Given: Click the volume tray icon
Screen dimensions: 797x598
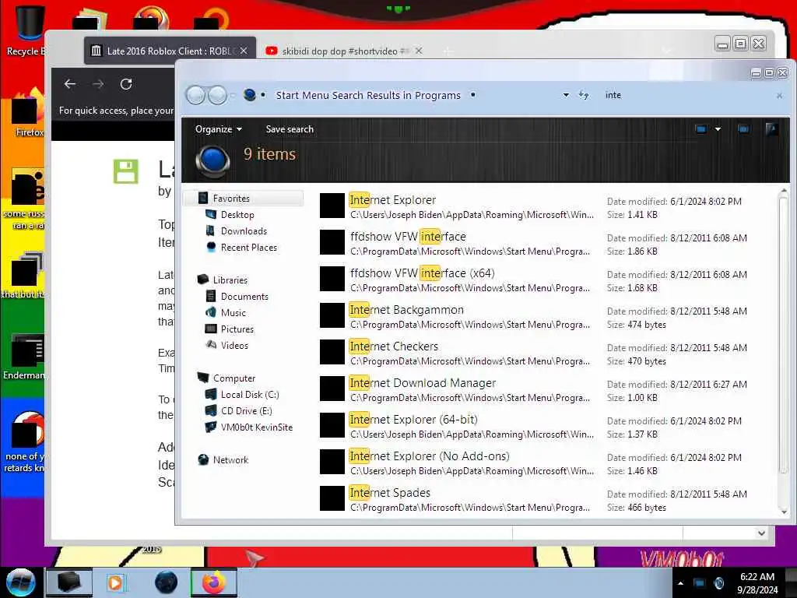Looking at the screenshot, I should [x=719, y=583].
